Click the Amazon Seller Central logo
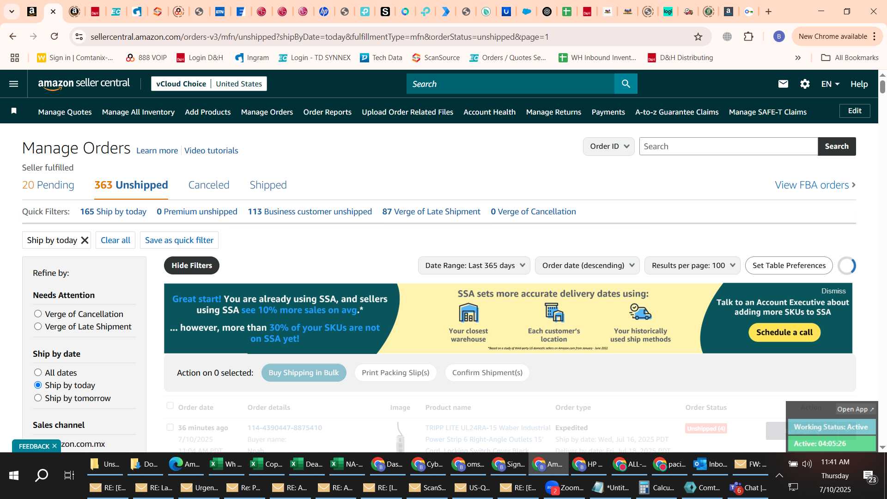Screen dimensions: 887x499 click(84, 84)
